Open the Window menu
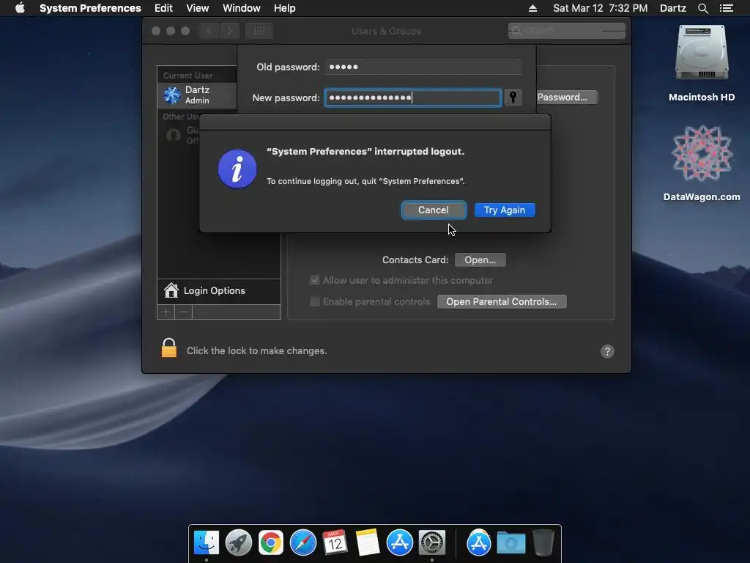Screen dimensions: 750x563 [x=242, y=8]
